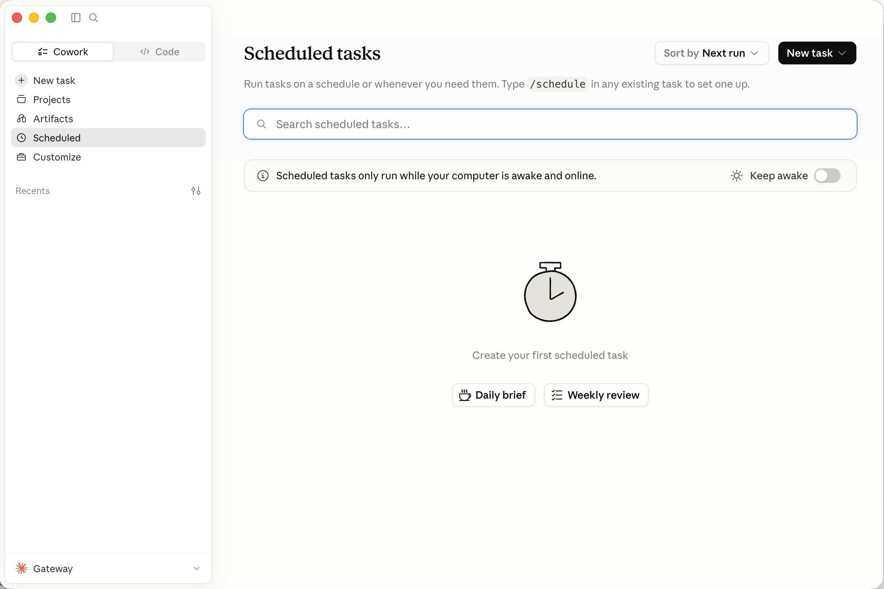The image size is (884, 589).
Task: Close the window with red button
Action: pyautogui.click(x=17, y=18)
